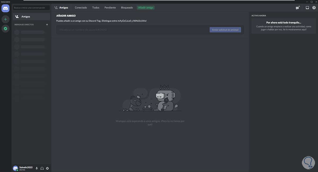Click the Amigos icon in the sidebar
The image size is (318, 172).
(17, 16)
